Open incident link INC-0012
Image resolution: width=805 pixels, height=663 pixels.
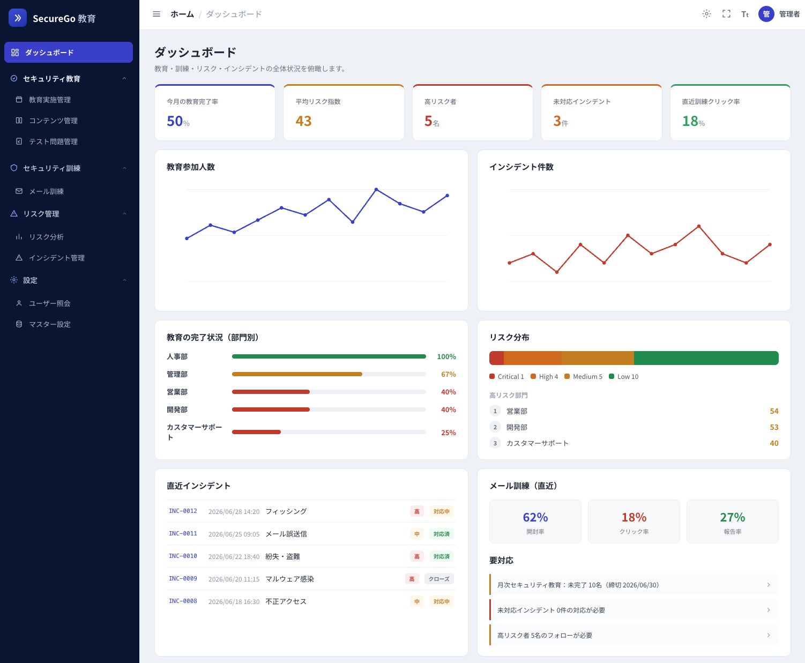[183, 511]
